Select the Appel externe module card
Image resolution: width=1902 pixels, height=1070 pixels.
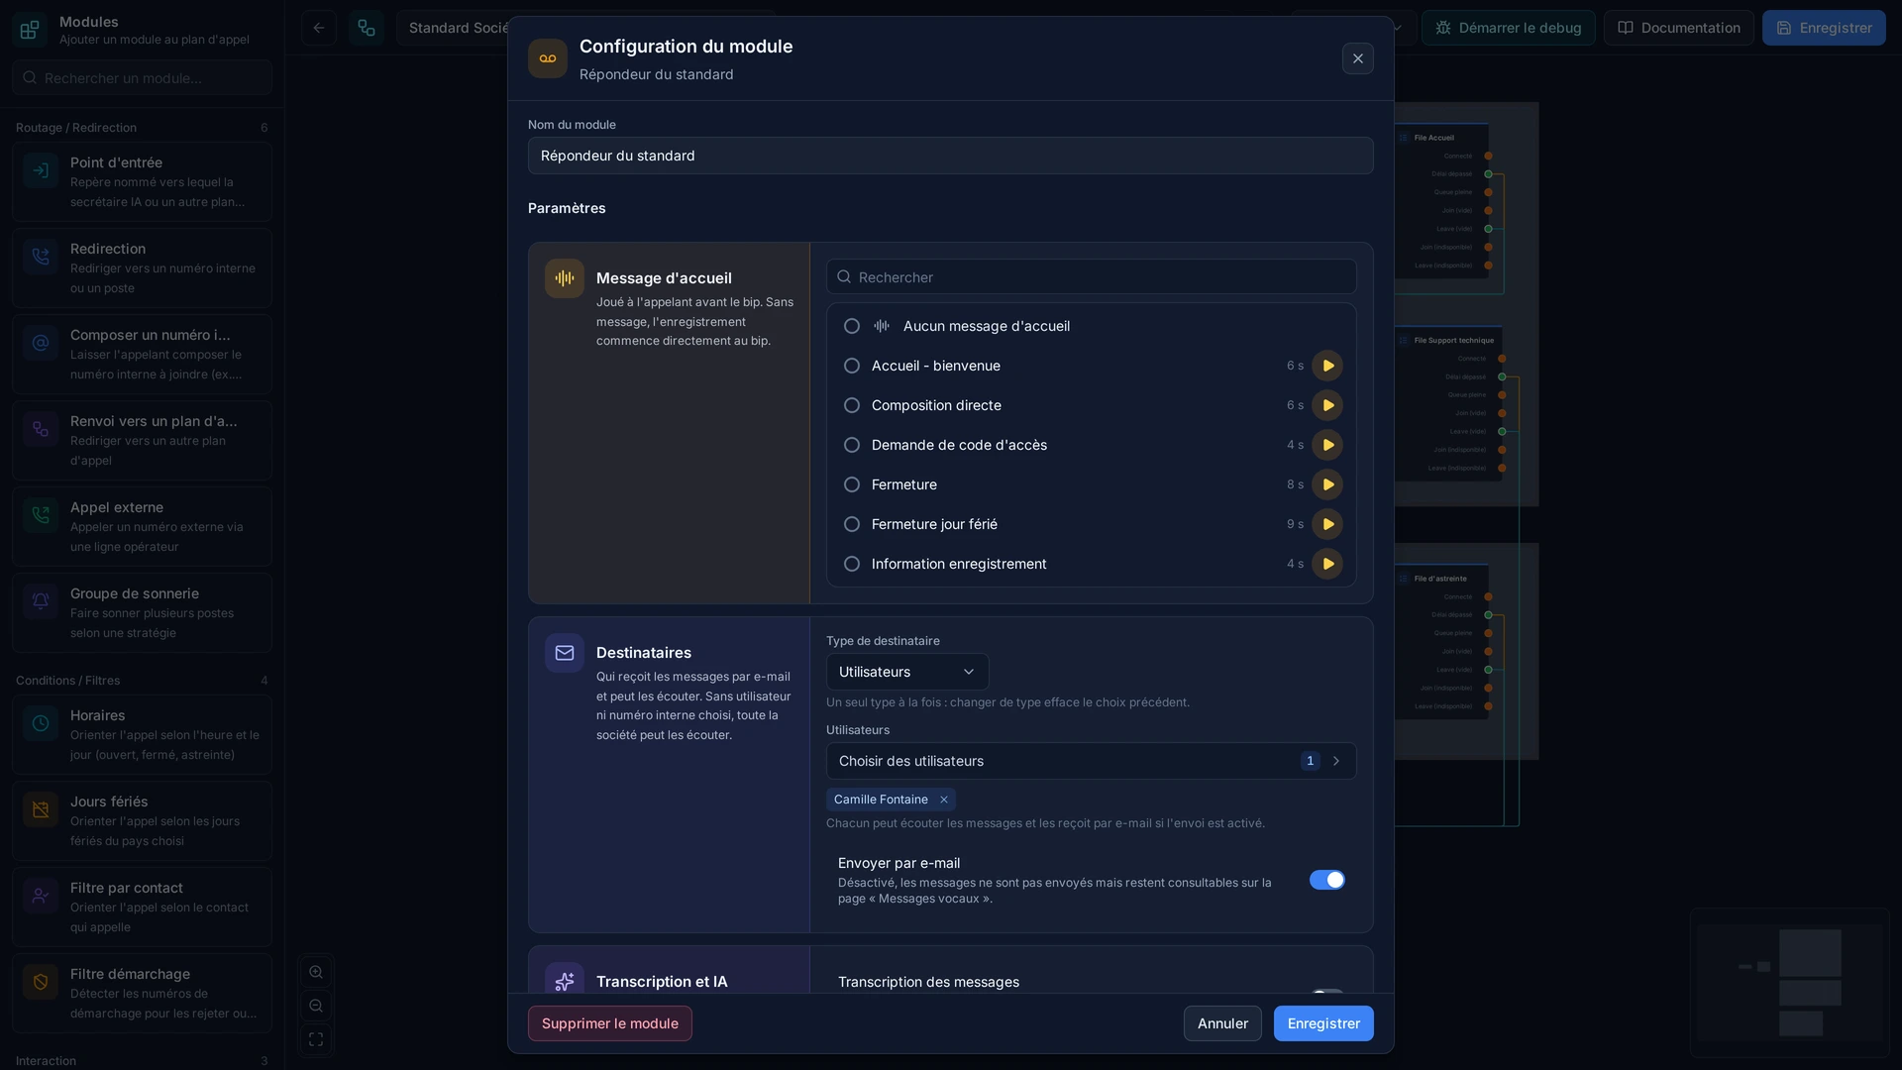(x=142, y=526)
